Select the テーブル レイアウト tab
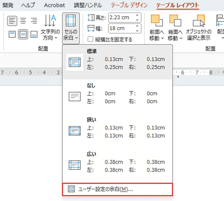Image resolution: width=224 pixels, height=201 pixels. pyautogui.click(x=178, y=5)
